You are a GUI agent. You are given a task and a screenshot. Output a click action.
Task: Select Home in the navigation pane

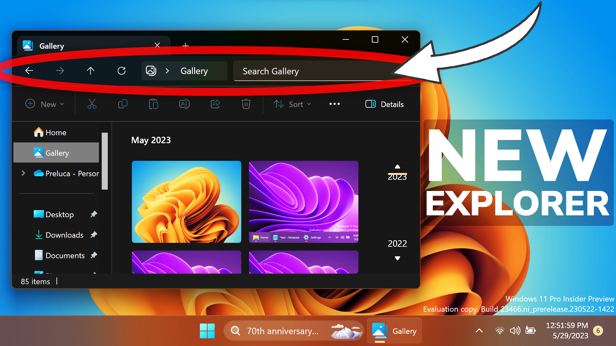click(x=56, y=132)
